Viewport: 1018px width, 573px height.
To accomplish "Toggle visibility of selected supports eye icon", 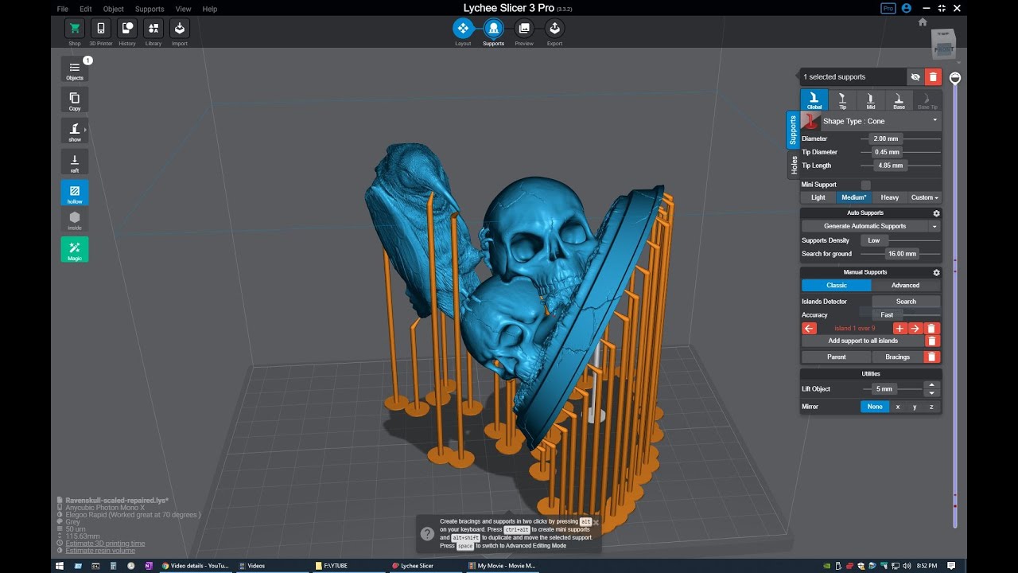I will click(x=915, y=77).
